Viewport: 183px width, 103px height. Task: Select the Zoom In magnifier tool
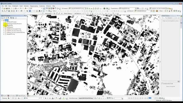point(3,11)
